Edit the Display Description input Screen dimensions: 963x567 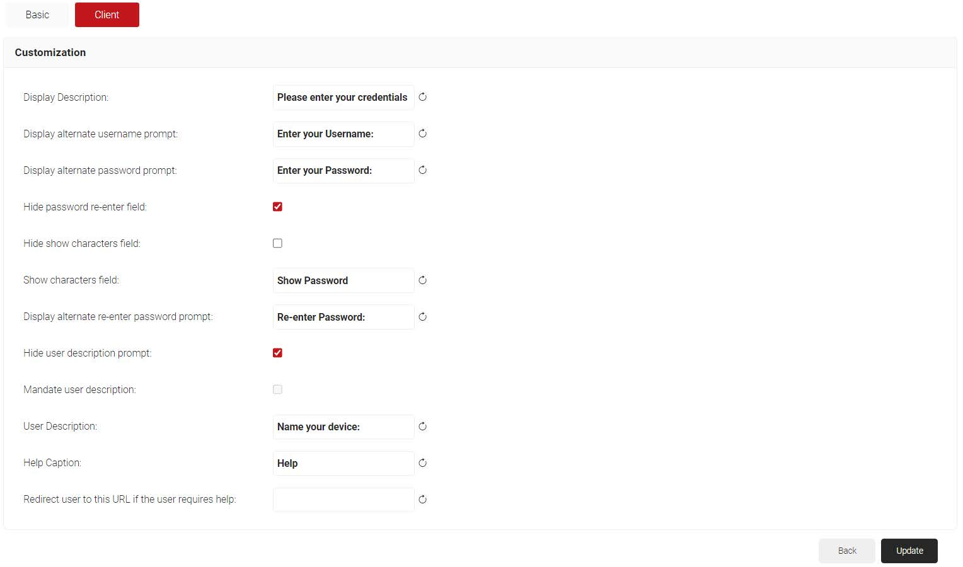click(x=343, y=97)
